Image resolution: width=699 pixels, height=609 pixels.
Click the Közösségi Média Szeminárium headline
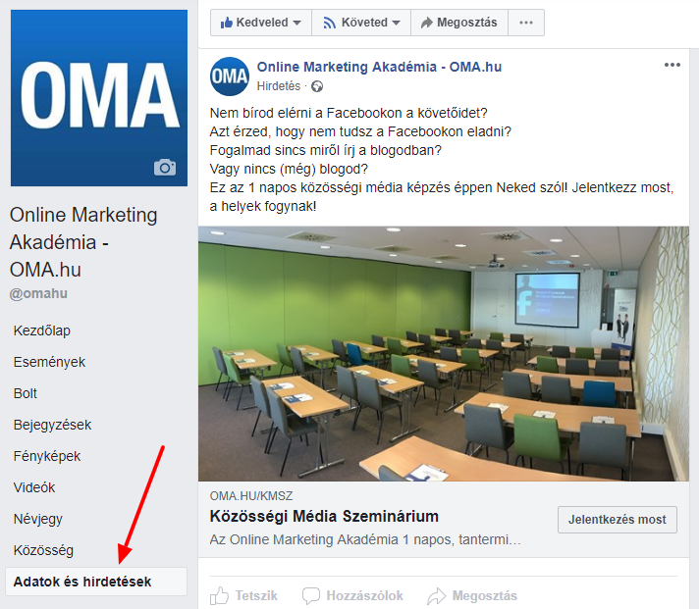(x=324, y=517)
